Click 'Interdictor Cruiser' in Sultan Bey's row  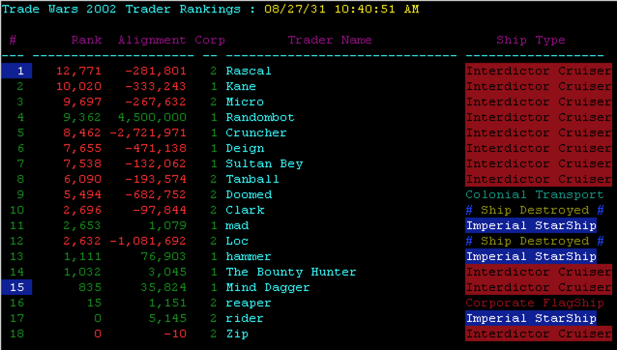tap(539, 163)
